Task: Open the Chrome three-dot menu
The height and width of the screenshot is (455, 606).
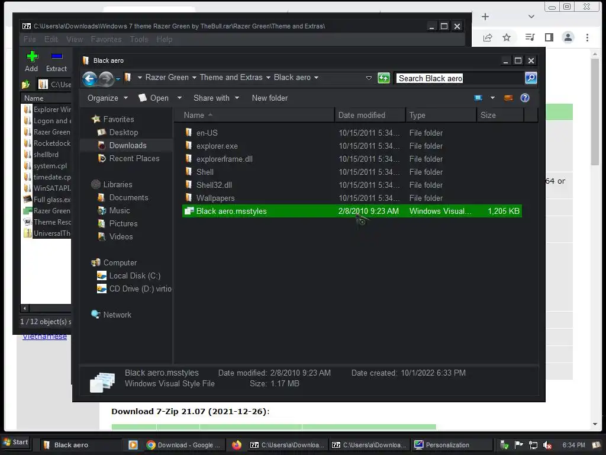Action: (x=587, y=37)
